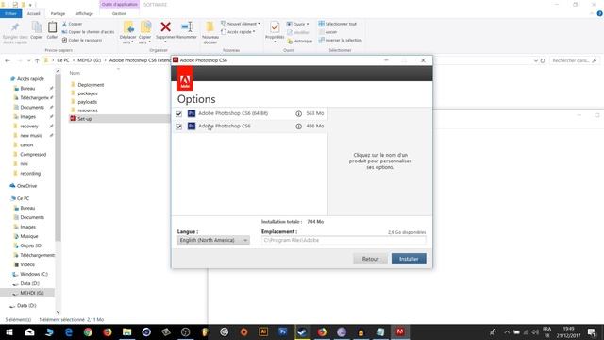Click Explorer up-one-level arrow
Screen dimensions: 604x340
point(37,60)
